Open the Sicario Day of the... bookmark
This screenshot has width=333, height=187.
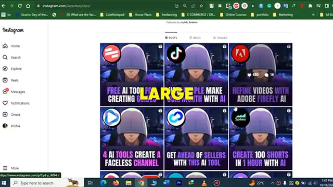[32, 15]
